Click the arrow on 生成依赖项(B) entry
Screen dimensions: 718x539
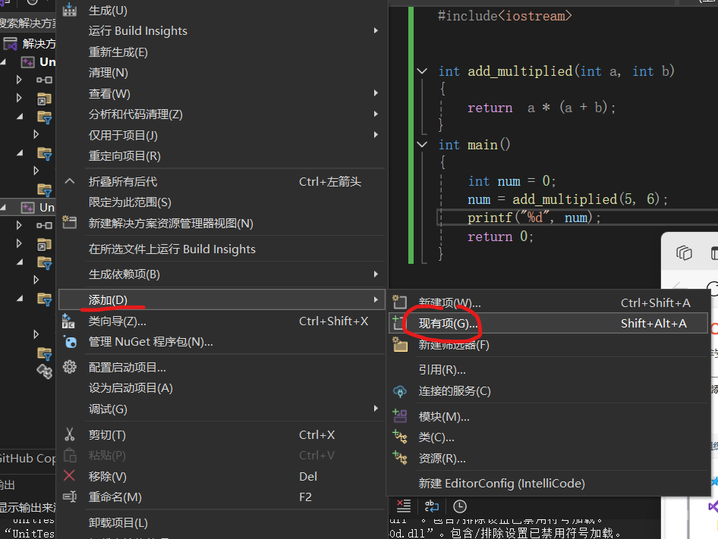[x=376, y=274]
